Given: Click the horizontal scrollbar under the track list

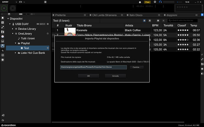Looking at the screenshot, I should click(x=118, y=122).
